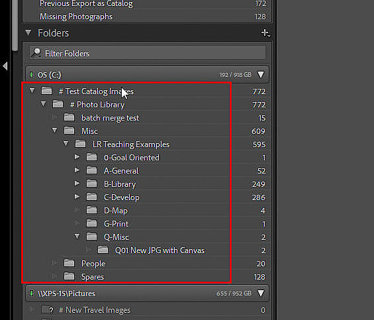Click the C-Develop folder icon
This screenshot has height=320, width=374.
click(91, 197)
